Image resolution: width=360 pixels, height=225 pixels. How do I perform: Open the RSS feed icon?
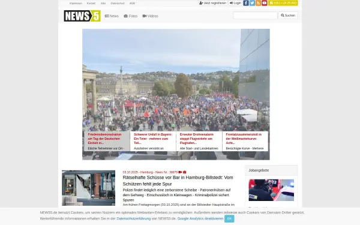pyautogui.click(x=258, y=3)
